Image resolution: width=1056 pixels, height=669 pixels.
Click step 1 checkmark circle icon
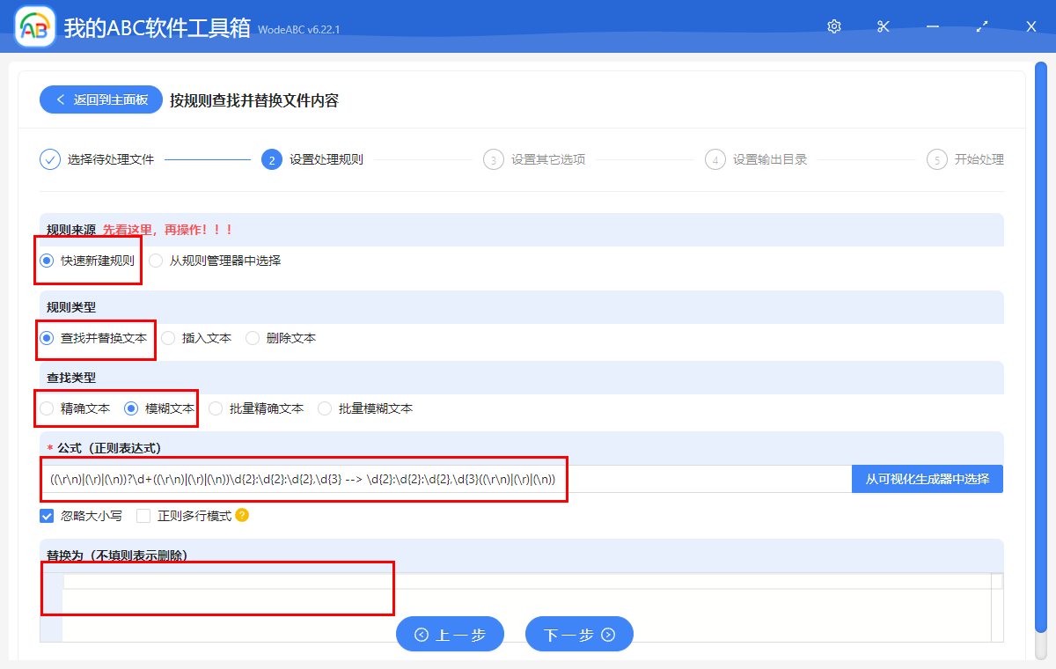pos(50,159)
